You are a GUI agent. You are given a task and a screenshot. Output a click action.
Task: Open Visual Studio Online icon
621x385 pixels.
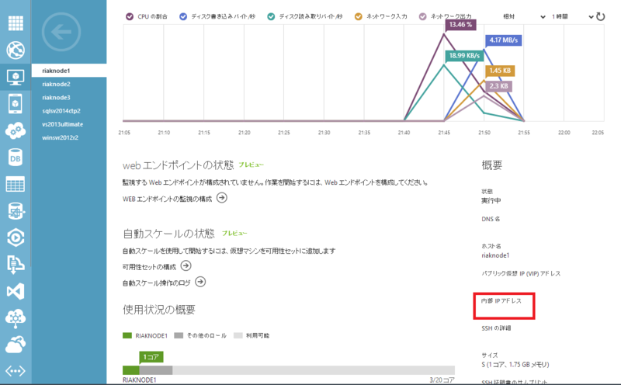click(16, 291)
